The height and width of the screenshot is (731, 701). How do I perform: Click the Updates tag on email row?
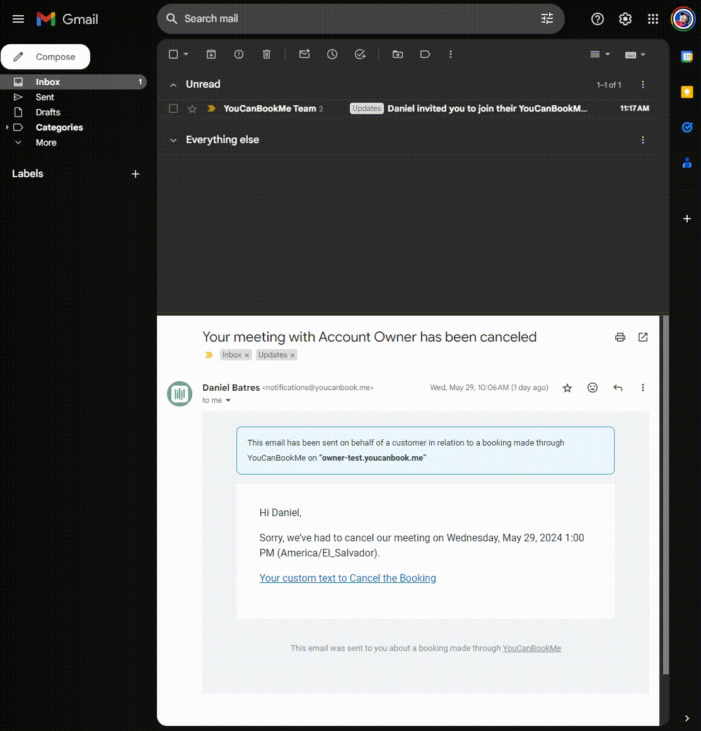click(x=367, y=108)
